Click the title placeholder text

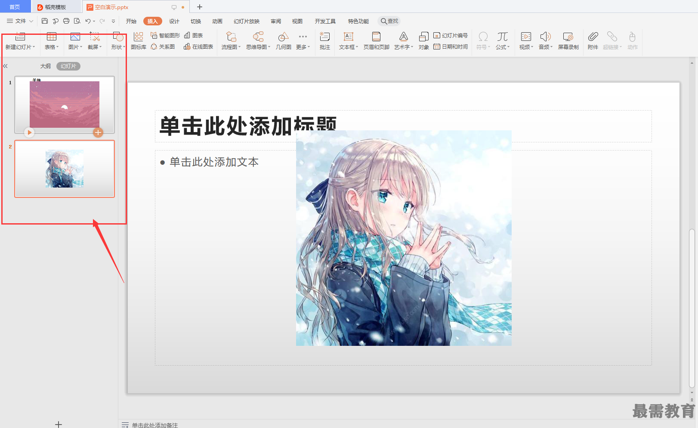248,126
